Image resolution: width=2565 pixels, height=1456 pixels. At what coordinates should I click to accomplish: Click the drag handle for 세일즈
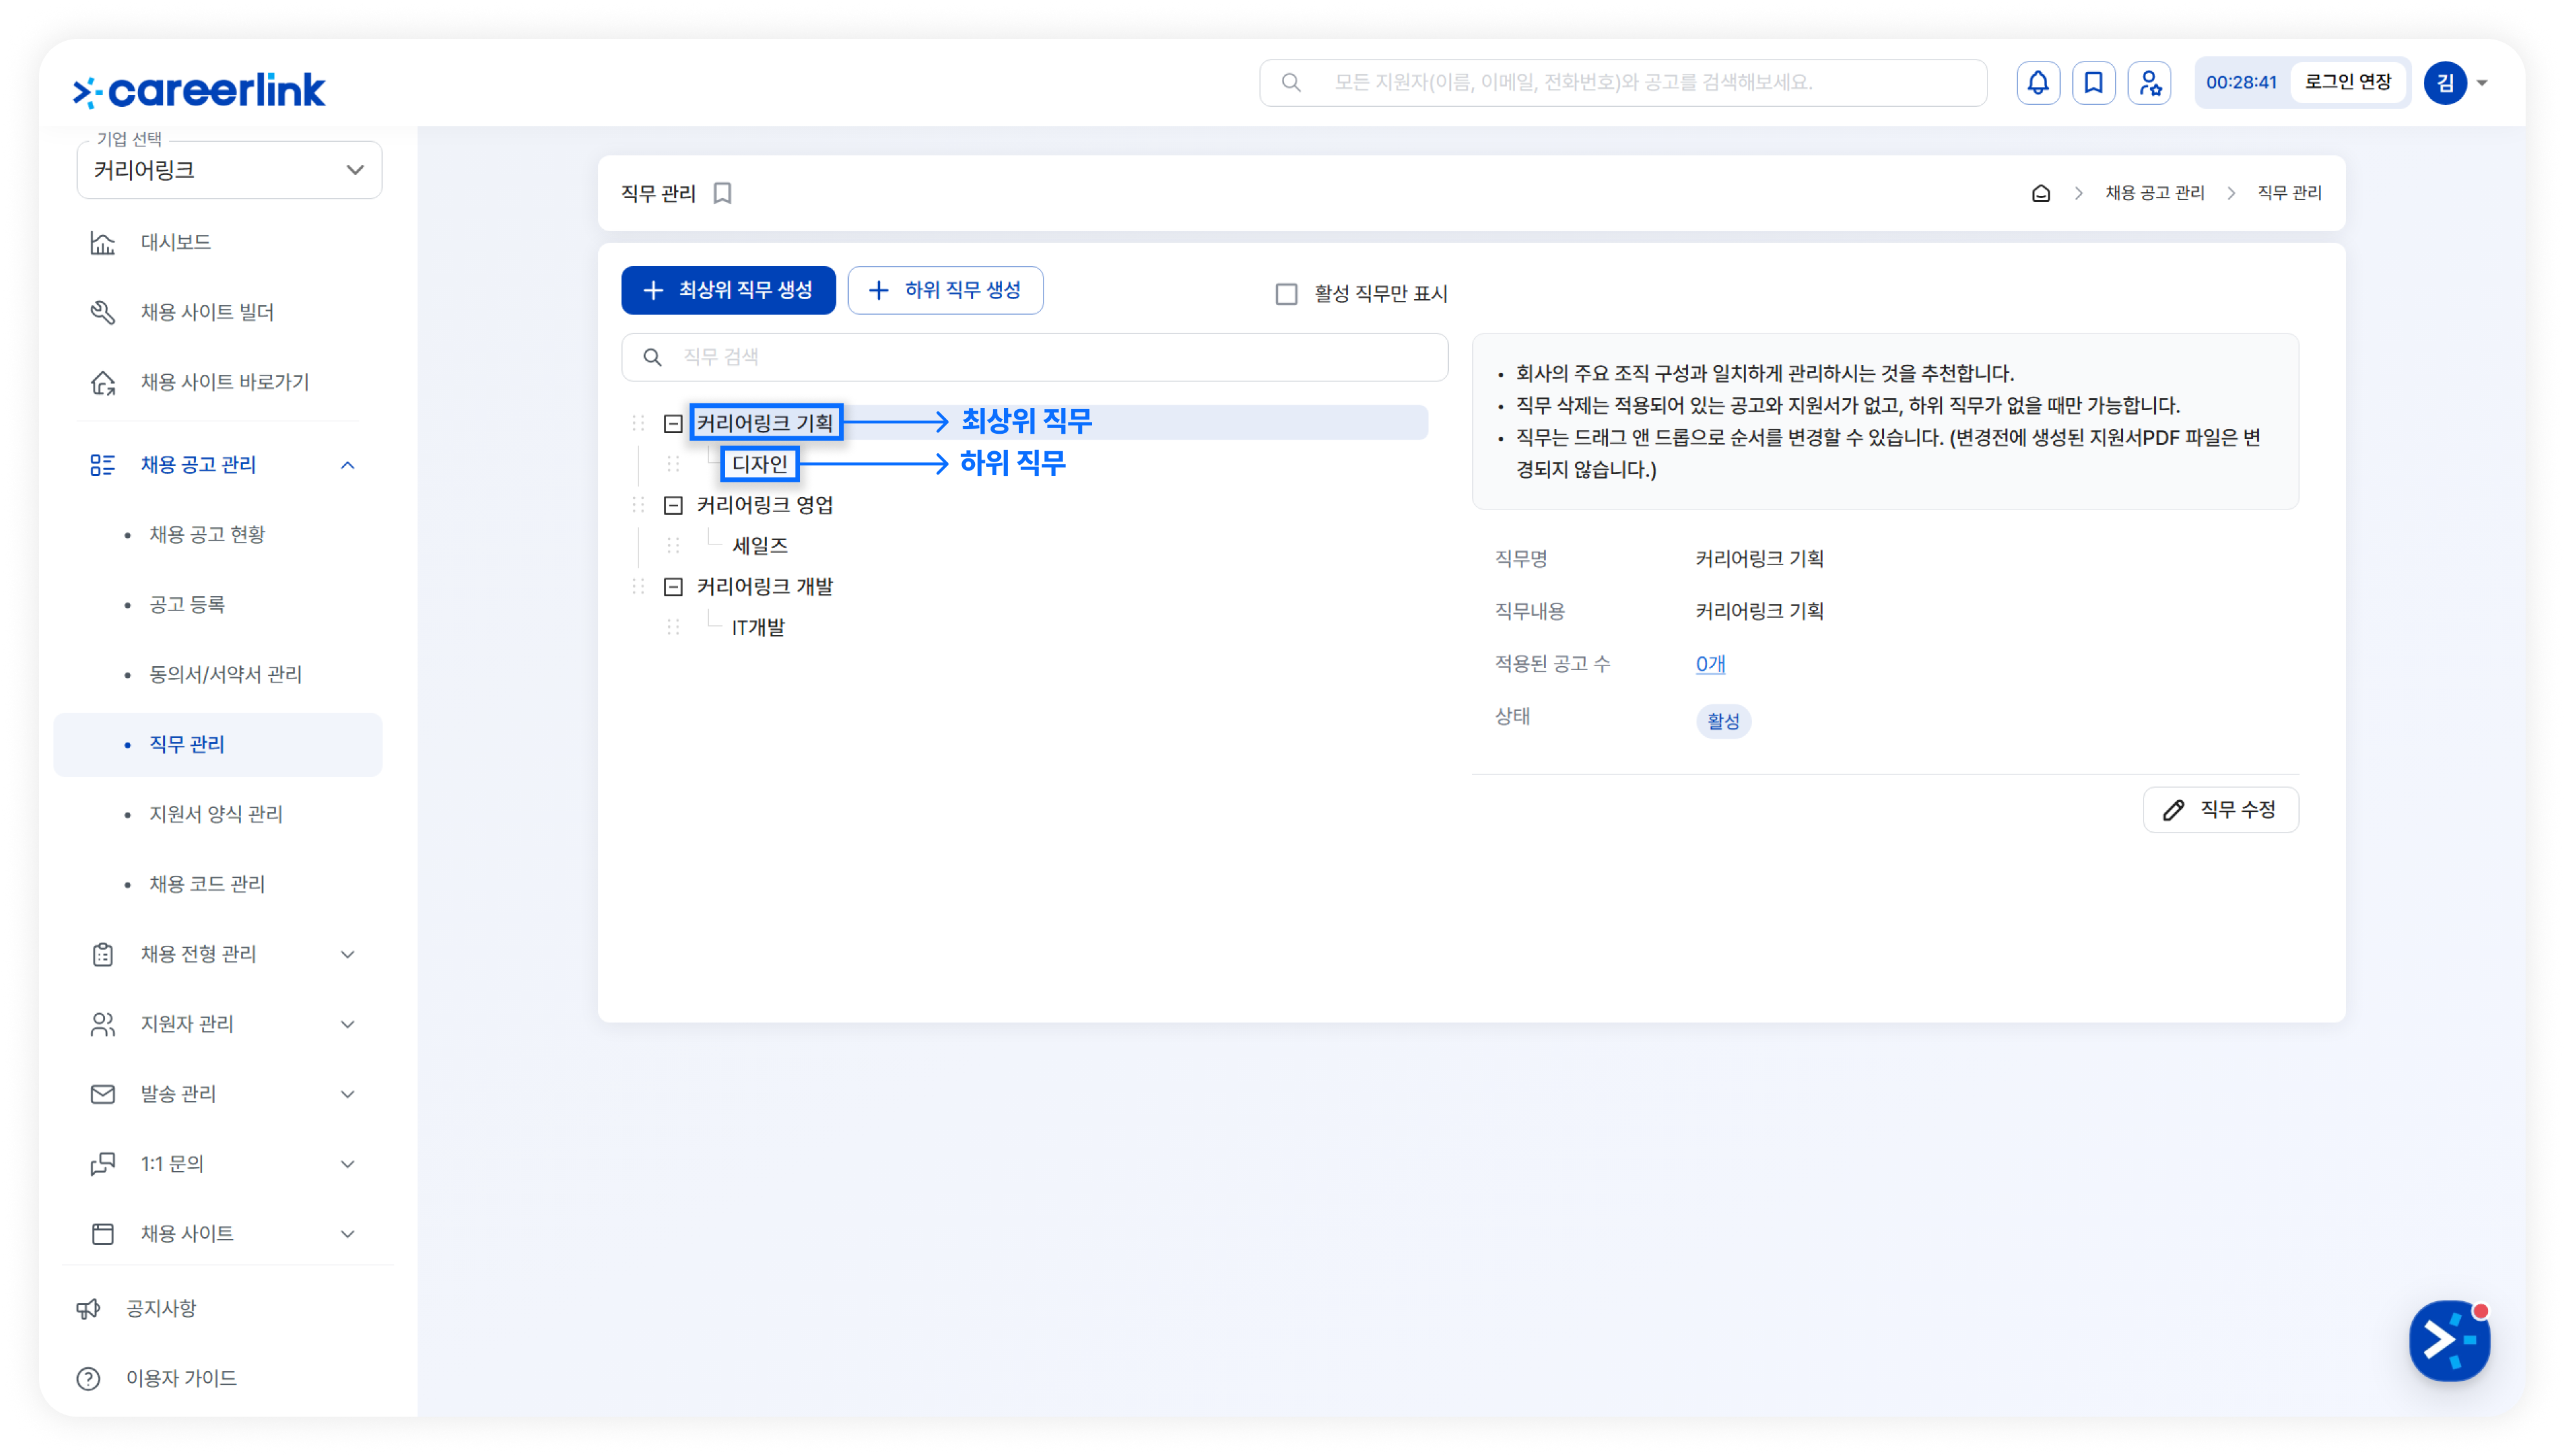pyautogui.click(x=673, y=546)
